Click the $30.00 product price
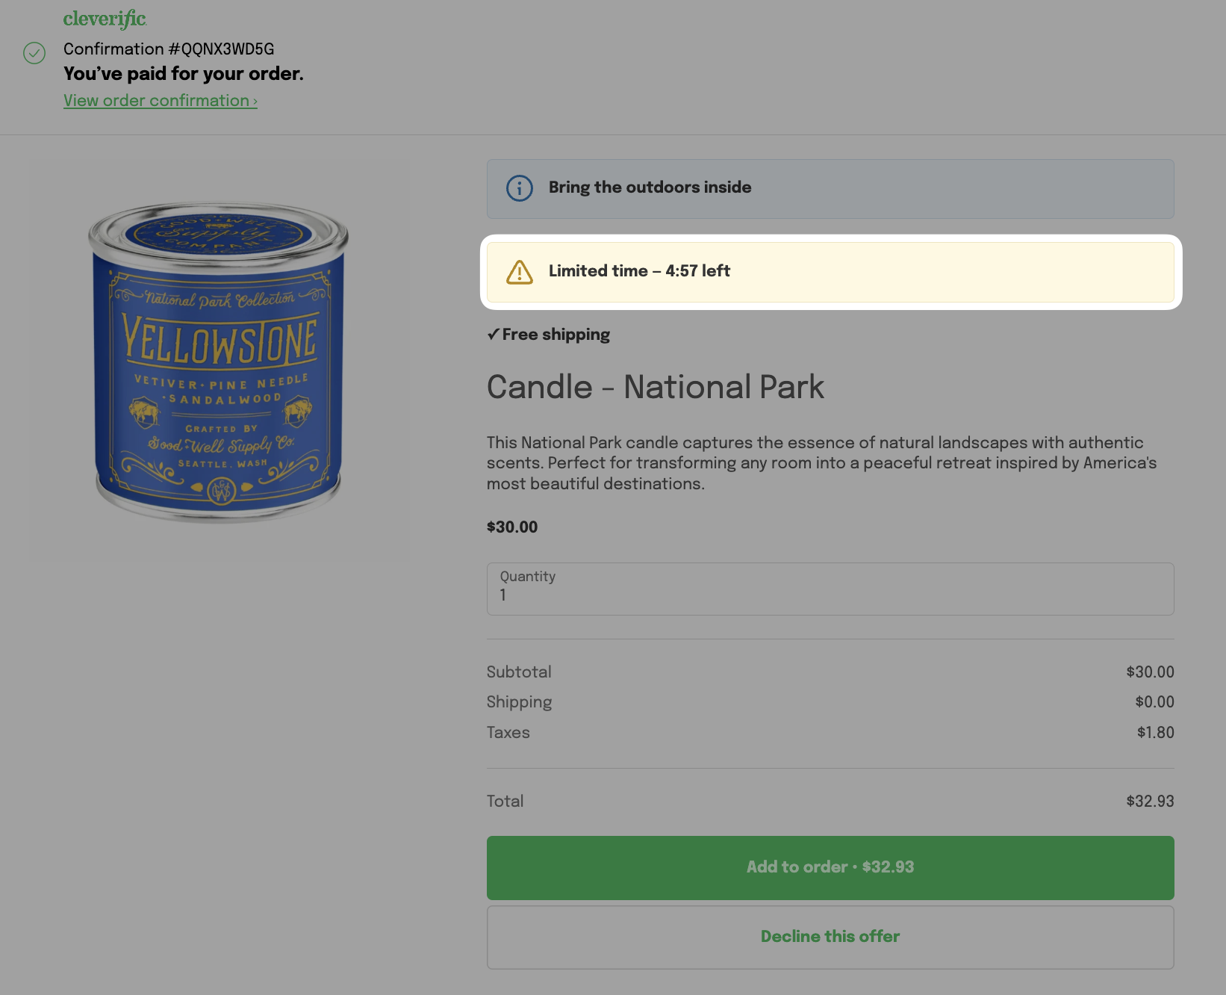This screenshot has width=1226, height=995. click(512, 527)
